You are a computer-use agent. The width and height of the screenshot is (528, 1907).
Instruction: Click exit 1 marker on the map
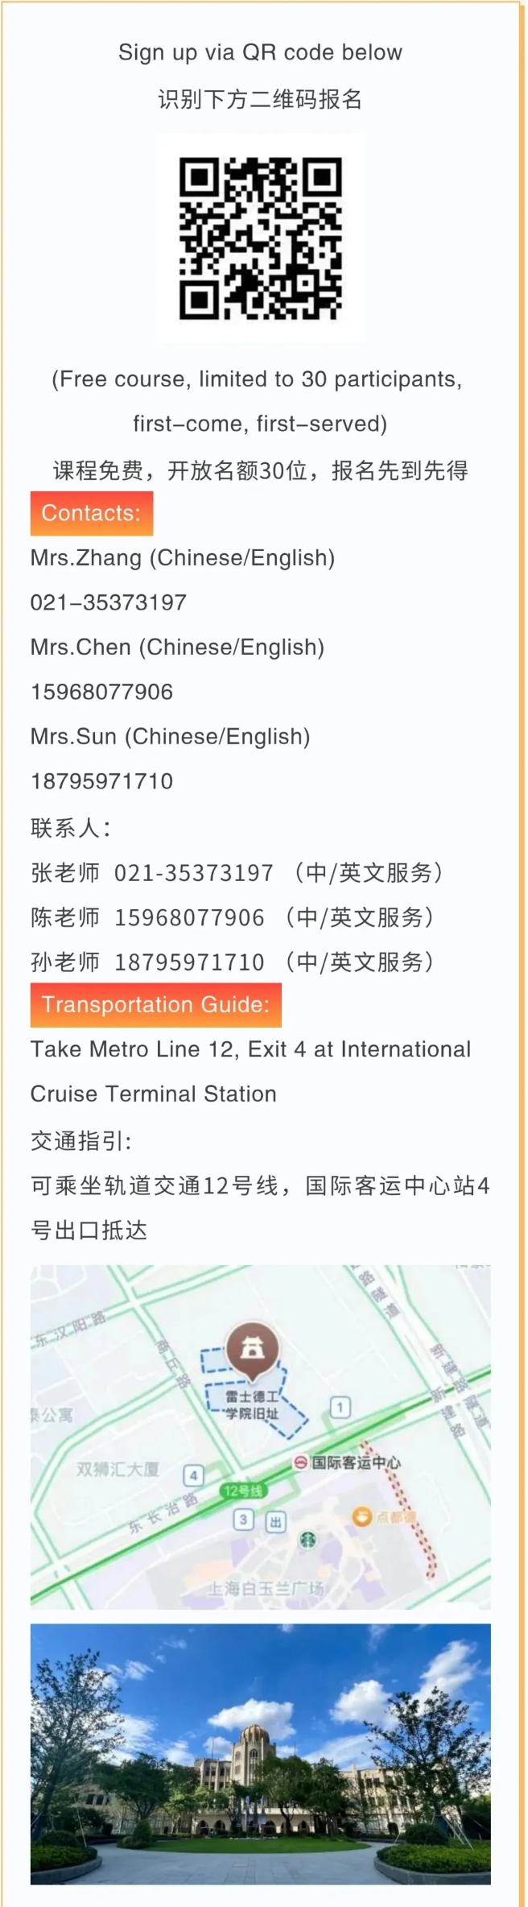click(x=340, y=1406)
